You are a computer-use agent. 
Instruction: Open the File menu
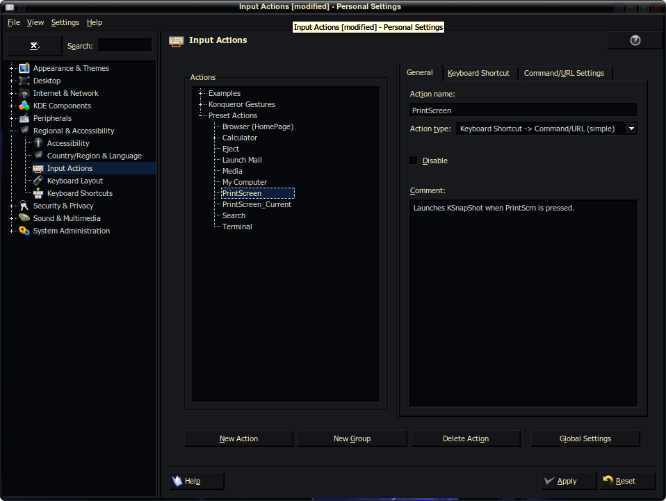point(14,22)
